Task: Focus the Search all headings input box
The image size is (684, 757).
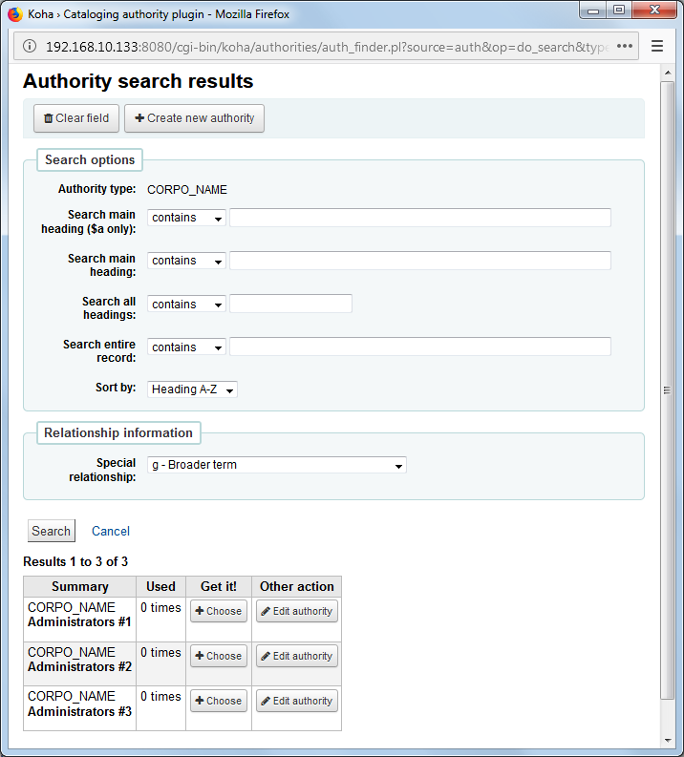Action: (290, 304)
